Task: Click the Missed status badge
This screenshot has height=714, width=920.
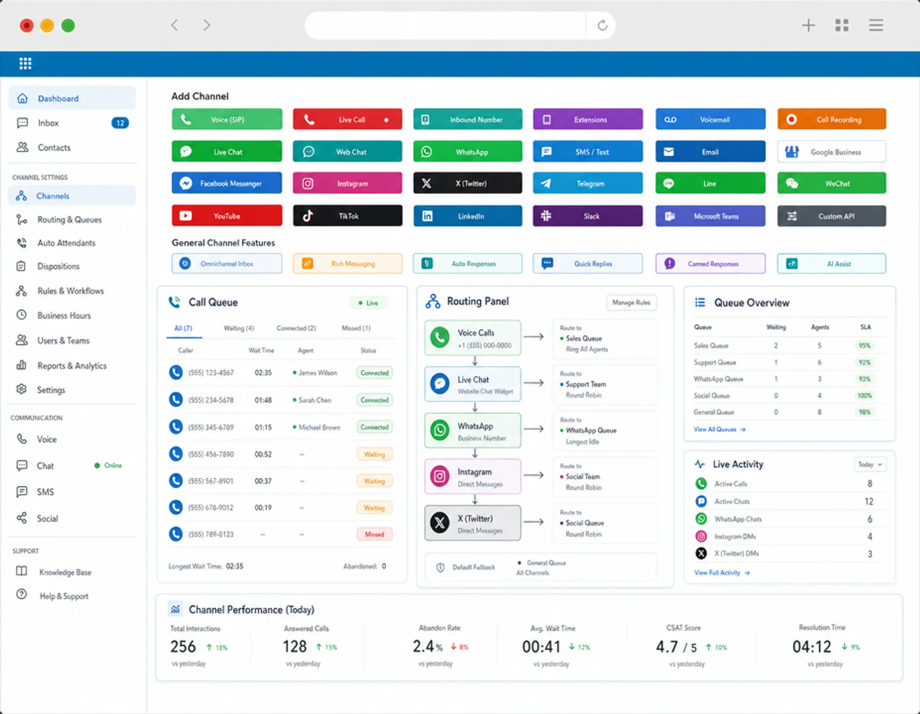Action: [374, 534]
